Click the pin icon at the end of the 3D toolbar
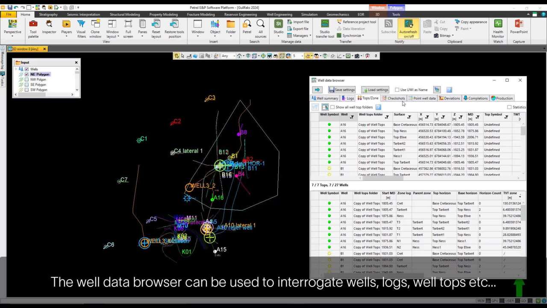The image size is (547, 308). pos(376,56)
